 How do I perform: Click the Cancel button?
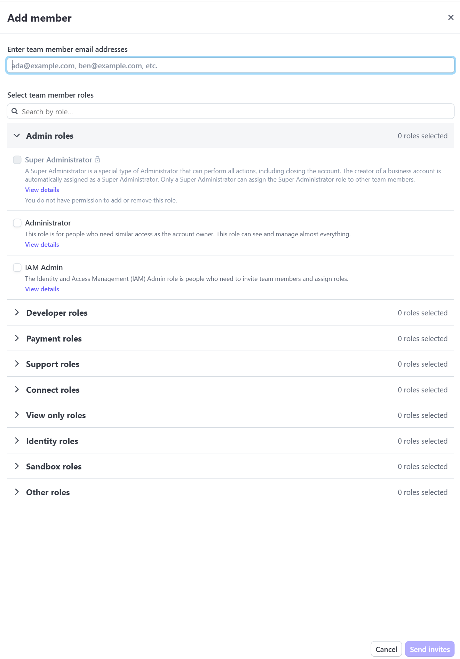386,649
